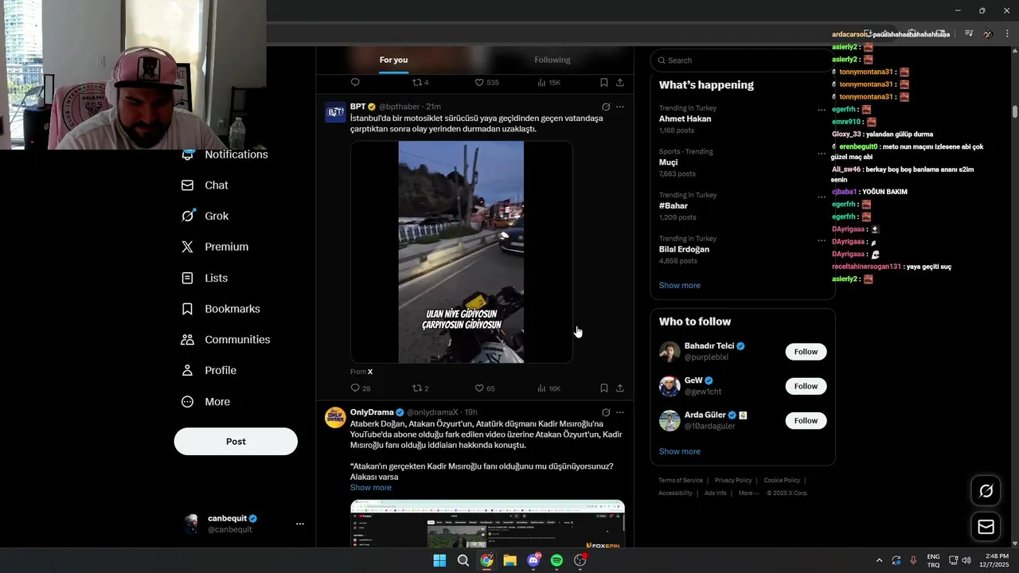Share the BPT motorcycle post

pyautogui.click(x=619, y=388)
